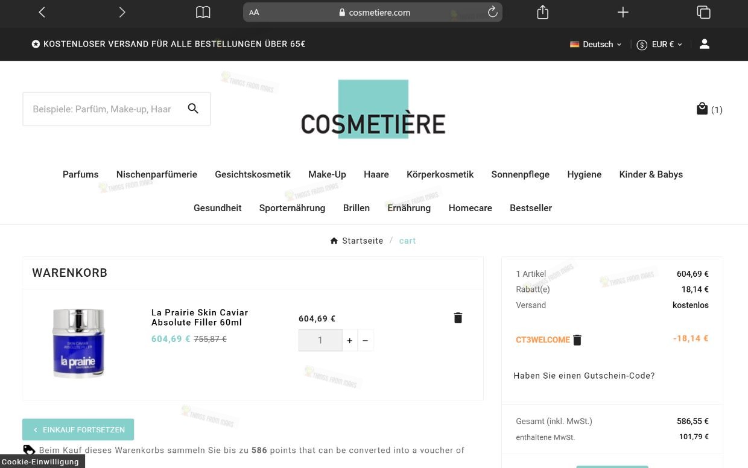Reload the page with refresh icon
The width and height of the screenshot is (748, 468).
coord(492,12)
